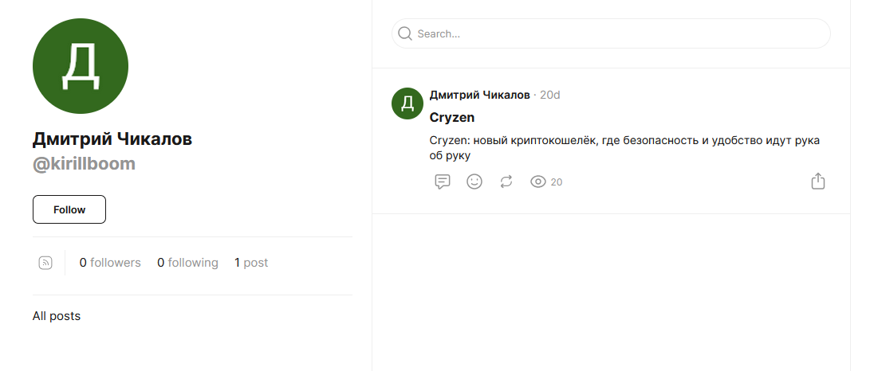This screenshot has height=371, width=870.
Task: Click the 20d post timestamp
Action: point(550,95)
